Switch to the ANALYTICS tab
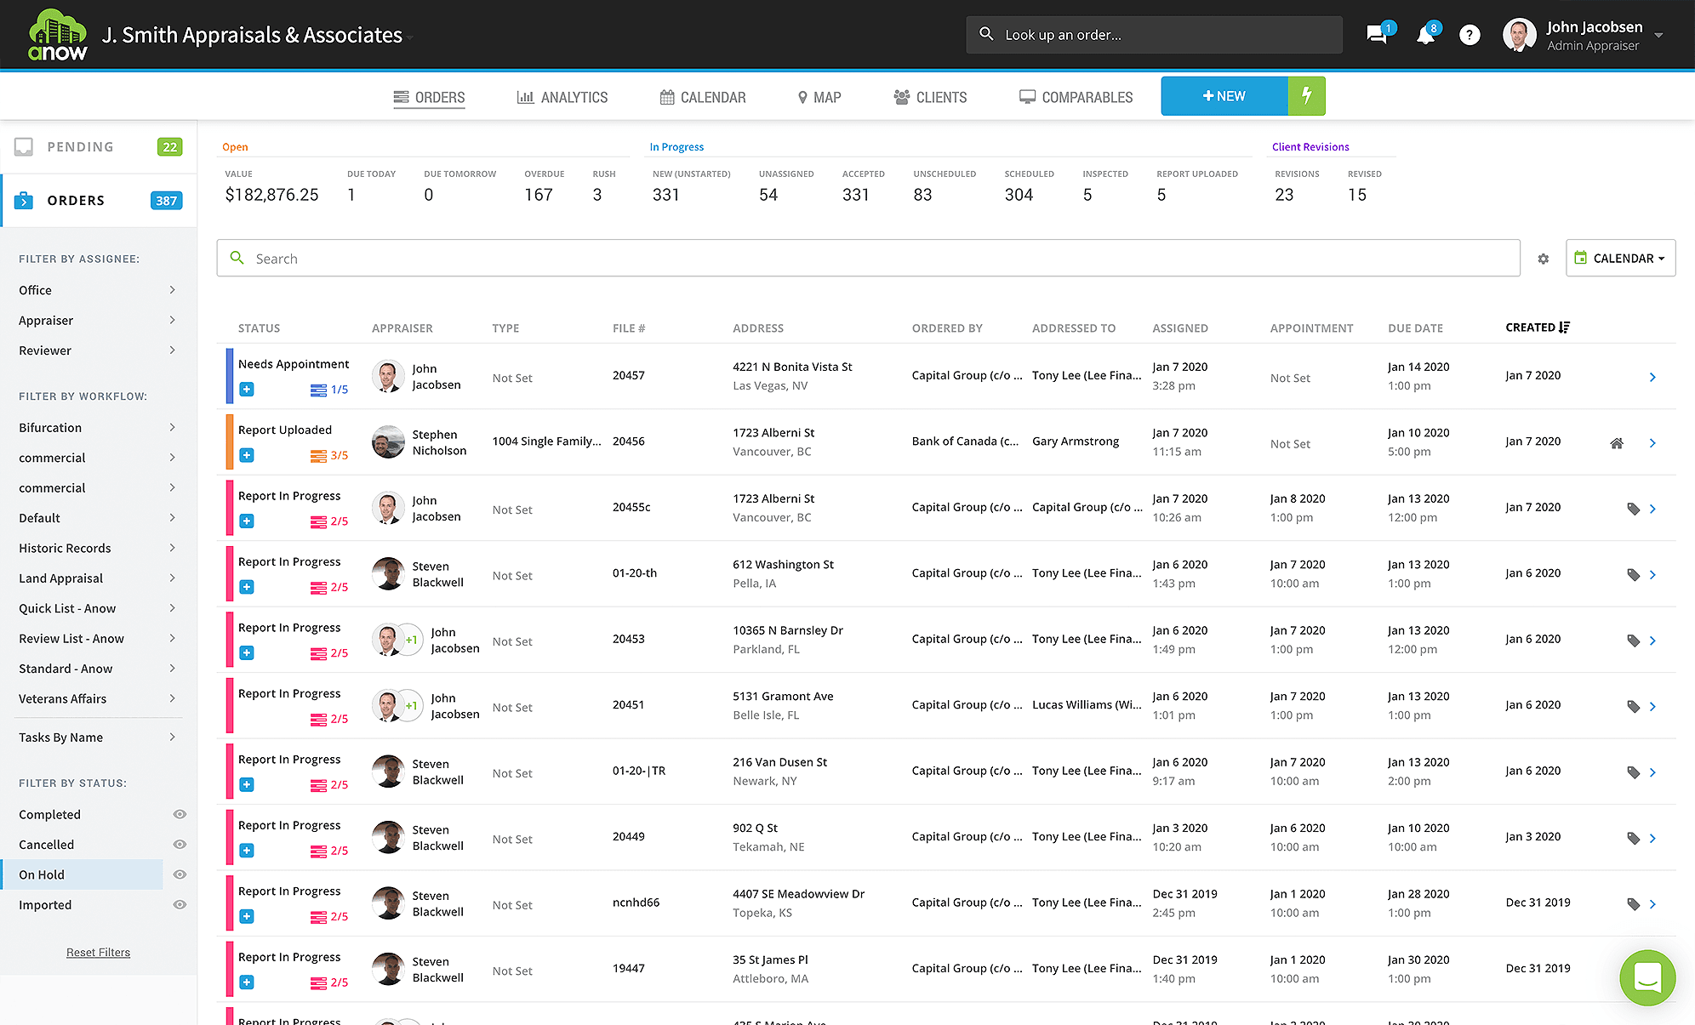This screenshot has height=1025, width=1695. point(562,97)
